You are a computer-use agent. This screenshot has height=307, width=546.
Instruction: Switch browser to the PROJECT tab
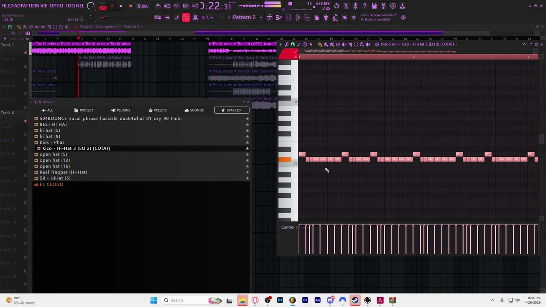pos(84,110)
